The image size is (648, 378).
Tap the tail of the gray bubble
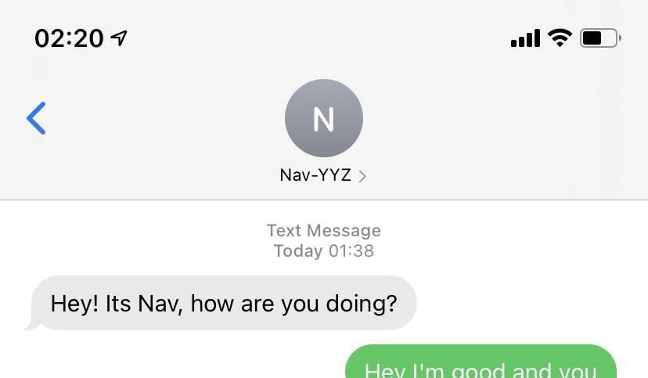(x=32, y=325)
